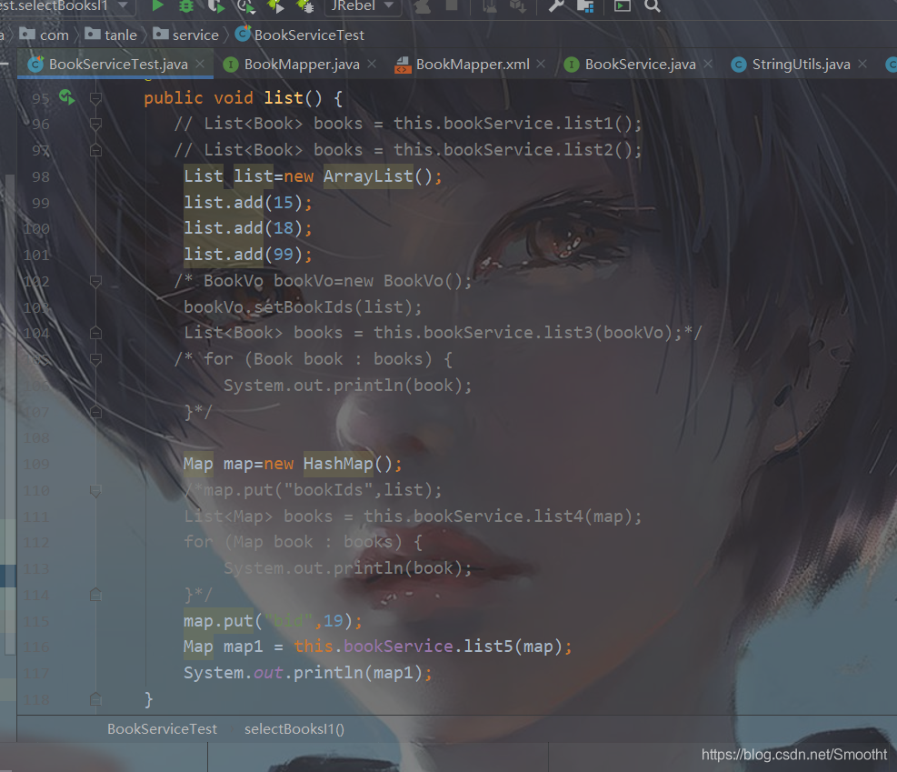Click the class icon on the StringUtils.java tab

tap(739, 65)
